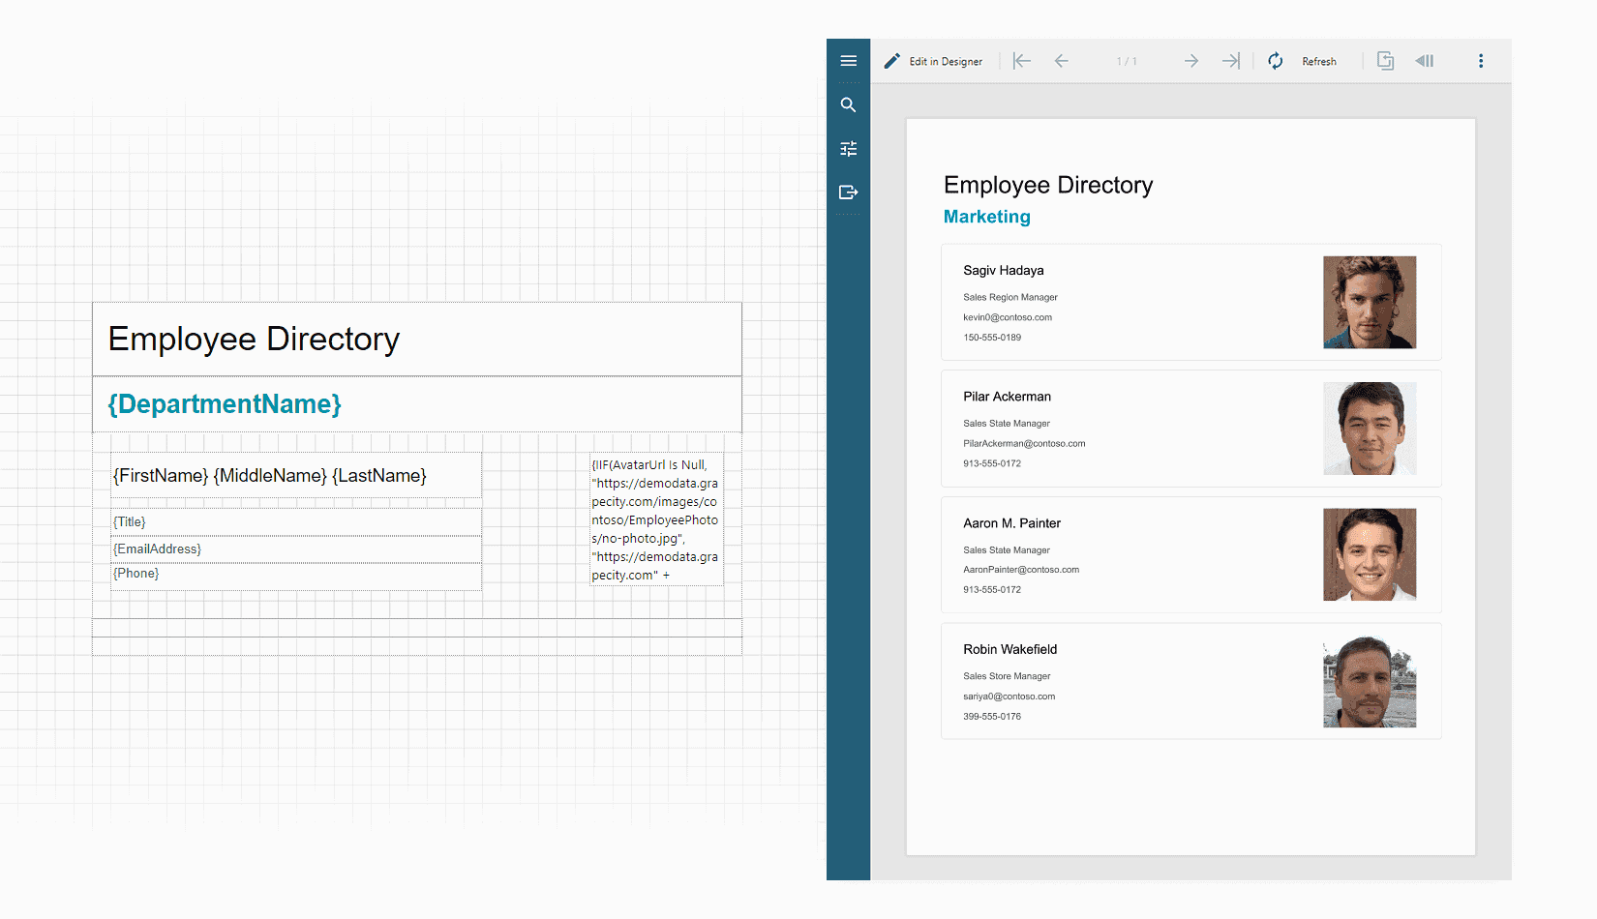Click the phone number 399-555-0176
The width and height of the screenshot is (1597, 919).
[992, 717]
